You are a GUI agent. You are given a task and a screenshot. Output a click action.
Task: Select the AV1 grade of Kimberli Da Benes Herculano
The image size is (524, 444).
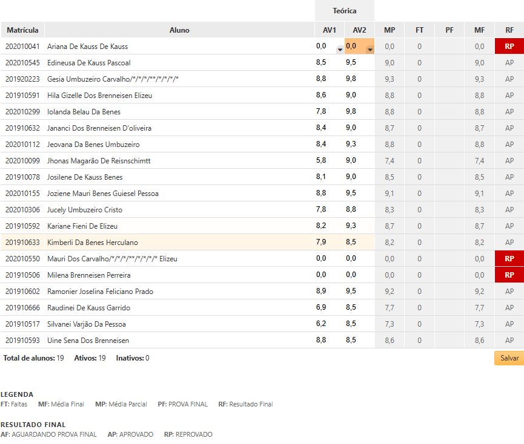pos(322,242)
